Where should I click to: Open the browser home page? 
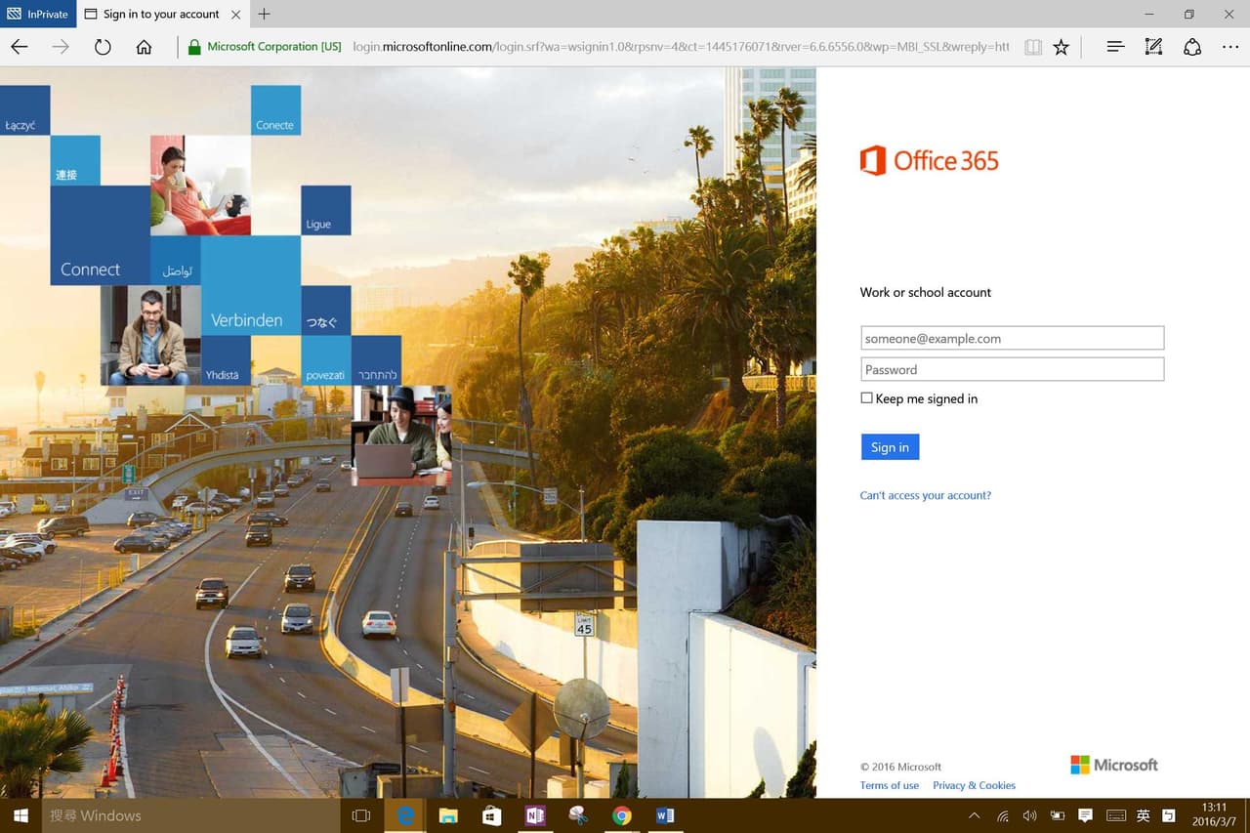coord(144,47)
